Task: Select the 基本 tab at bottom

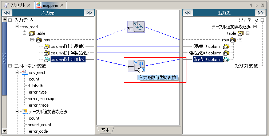Action: tap(105, 130)
